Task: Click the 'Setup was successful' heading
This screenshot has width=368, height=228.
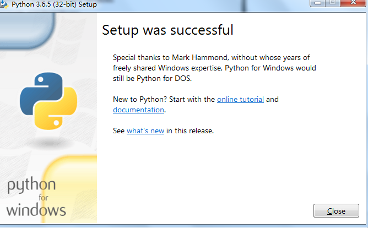Action: [x=167, y=30]
